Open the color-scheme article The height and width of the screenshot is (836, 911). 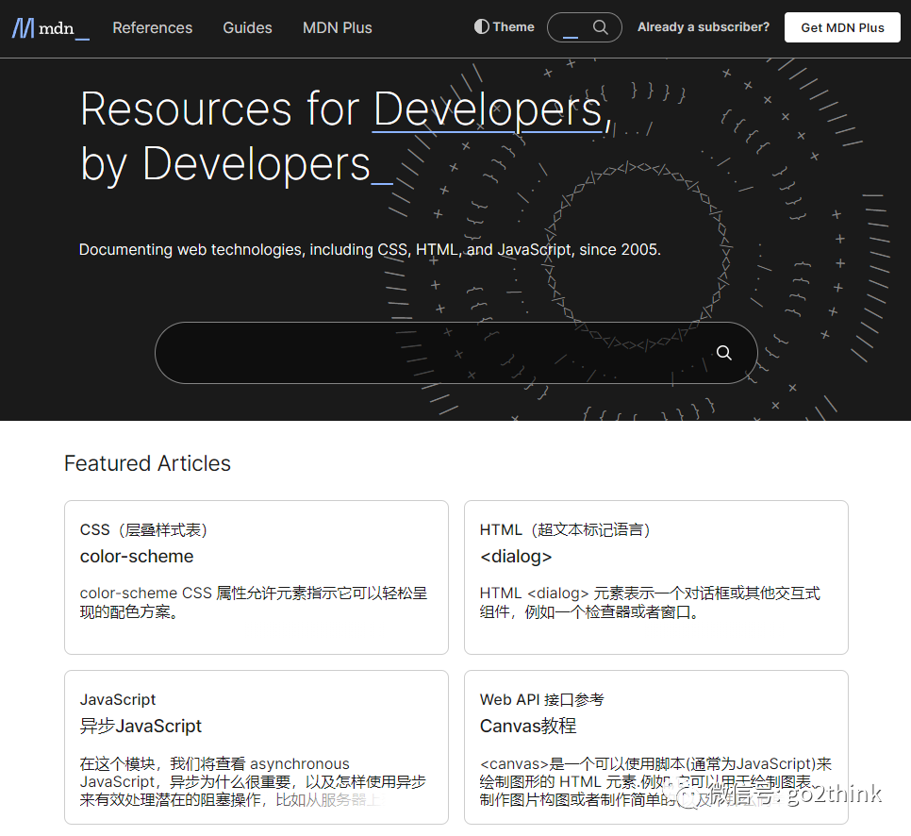pos(137,557)
